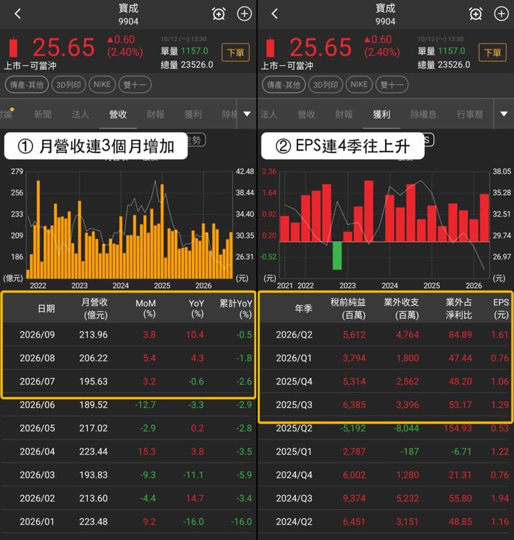The height and width of the screenshot is (540, 514).
Task: Click the MoM (%) column header
Action: [x=145, y=308]
